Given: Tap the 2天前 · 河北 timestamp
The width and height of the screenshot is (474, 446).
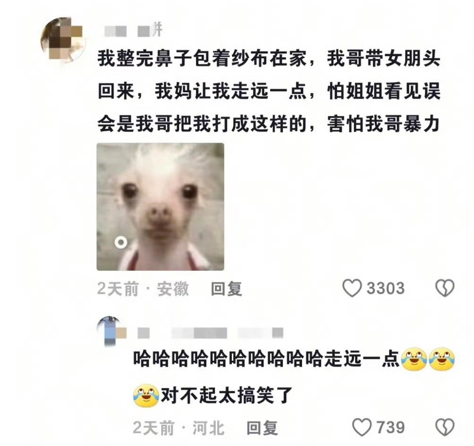Looking at the screenshot, I should 178,428.
